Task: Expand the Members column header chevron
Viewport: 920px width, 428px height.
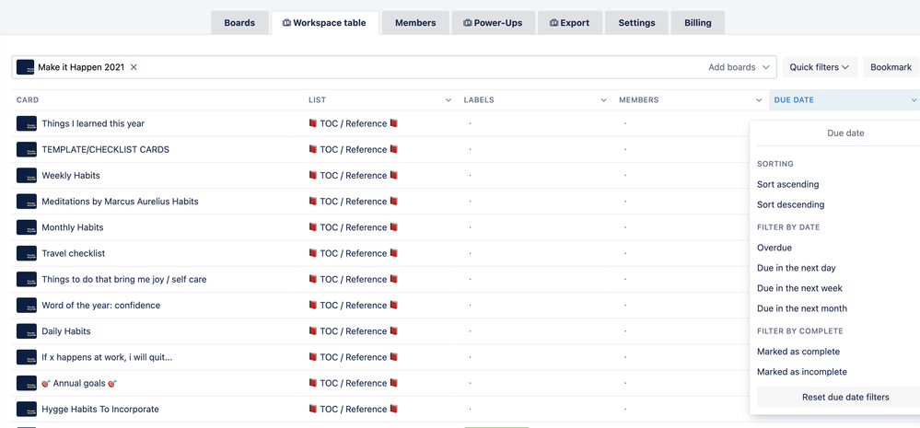Action: click(759, 100)
